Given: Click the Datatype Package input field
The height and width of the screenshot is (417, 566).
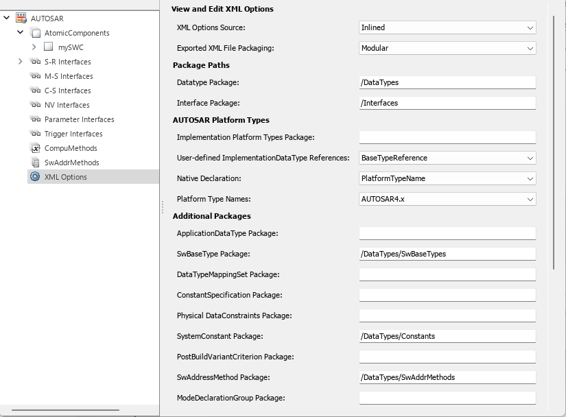Looking at the screenshot, I should (447, 82).
